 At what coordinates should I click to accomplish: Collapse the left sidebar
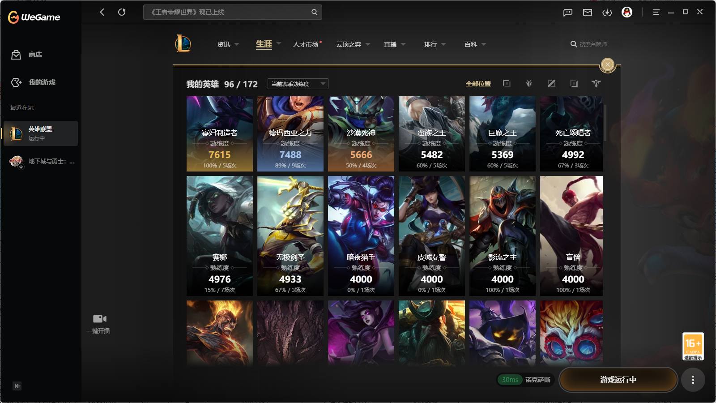[17, 386]
